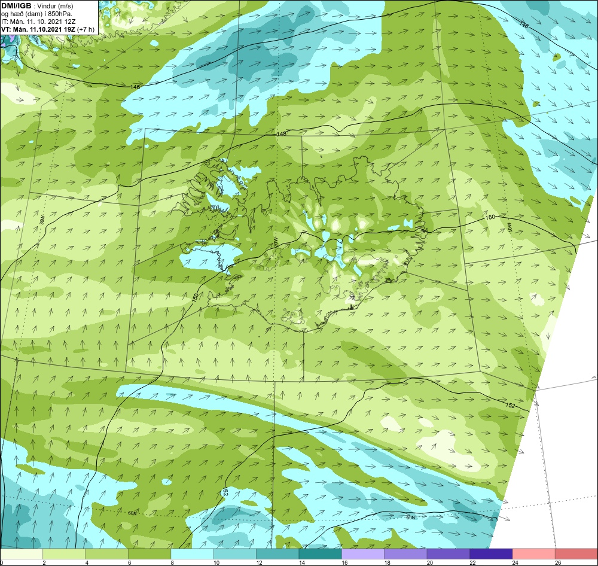Choose the 6–8 m/s dark green legend swatch
Image resolution: width=598 pixels, height=566 pixels.
pyautogui.click(x=149, y=553)
